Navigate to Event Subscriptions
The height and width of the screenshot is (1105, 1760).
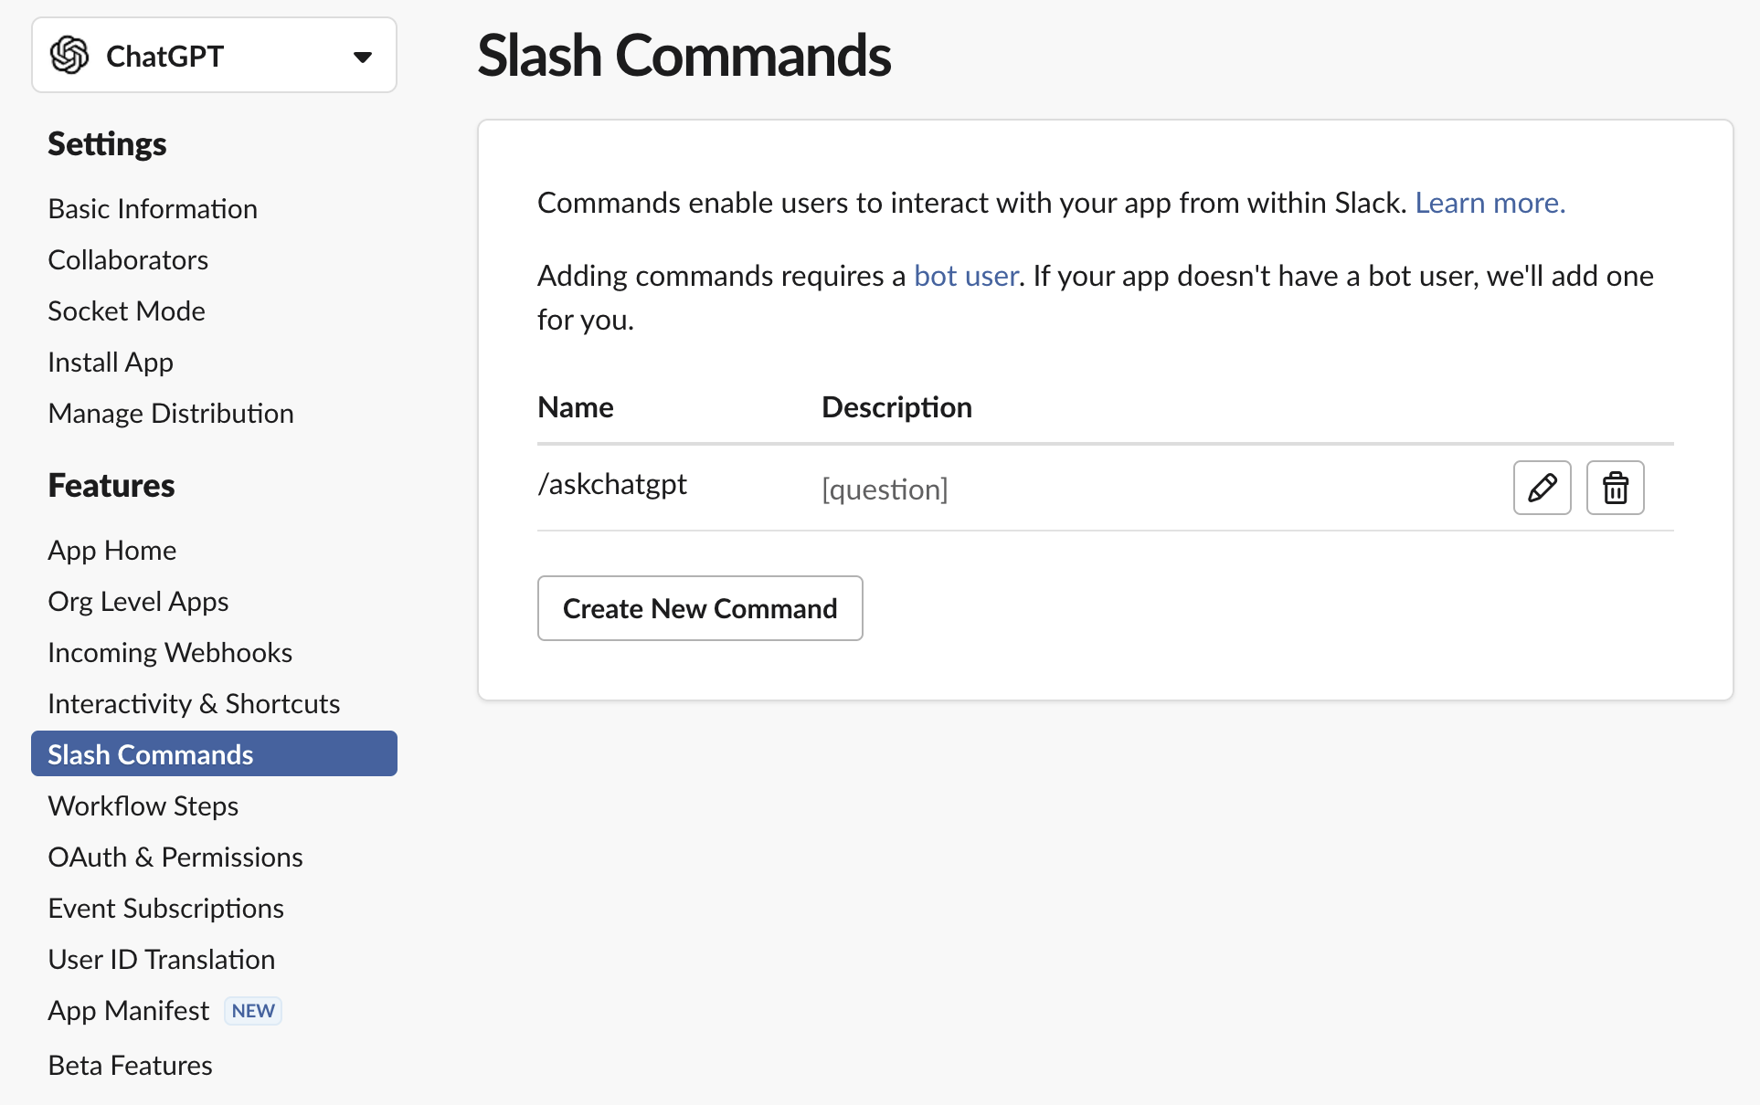[x=165, y=909]
